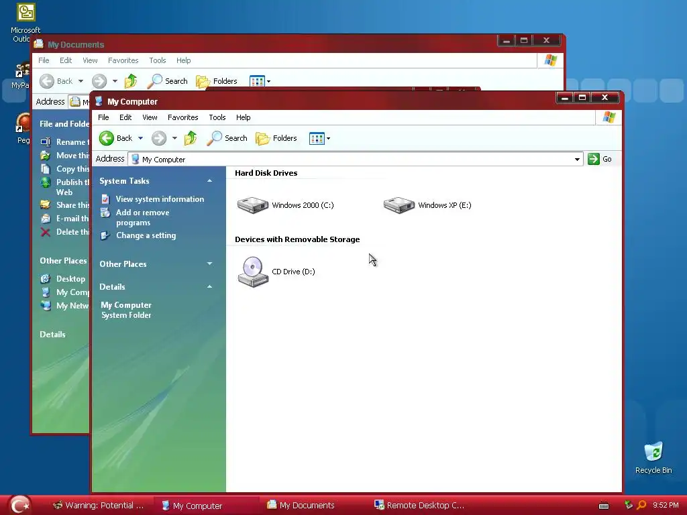Viewport: 687px width, 515px height.
Task: Click the 9:52 PM clock
Action: (x=666, y=505)
